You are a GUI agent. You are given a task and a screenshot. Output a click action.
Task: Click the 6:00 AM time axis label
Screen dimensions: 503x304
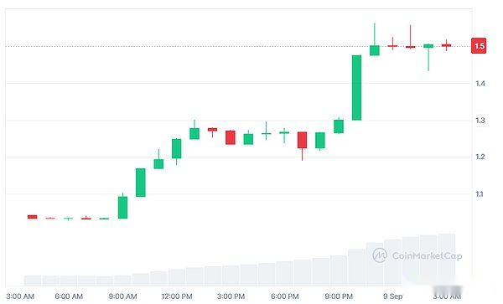pos(69,296)
